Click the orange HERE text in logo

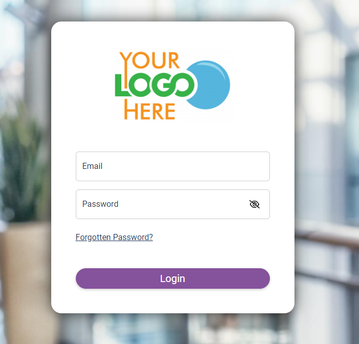[x=150, y=110]
